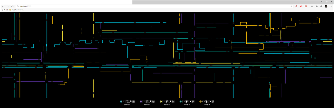334x108 pixels.
Task: Open the 'Imported From Mic...' bookmarks folder
Action: coord(17,10)
